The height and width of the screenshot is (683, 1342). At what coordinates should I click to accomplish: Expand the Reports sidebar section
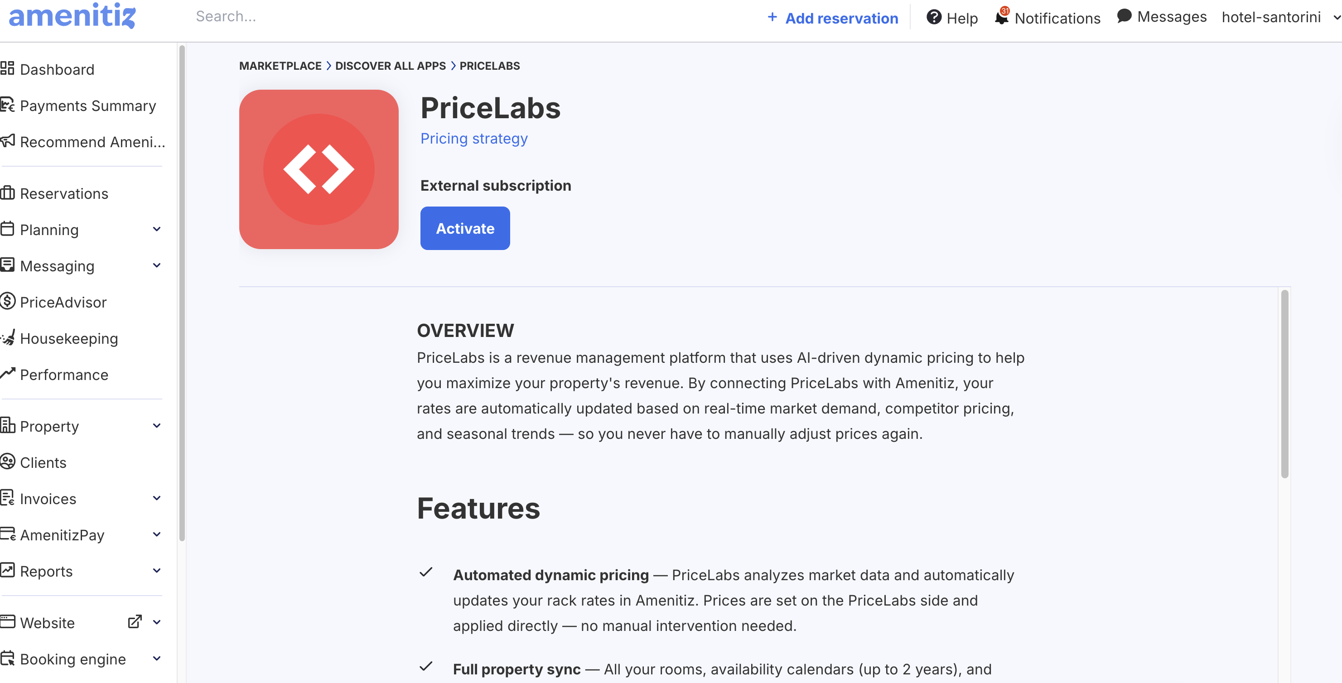click(x=157, y=571)
